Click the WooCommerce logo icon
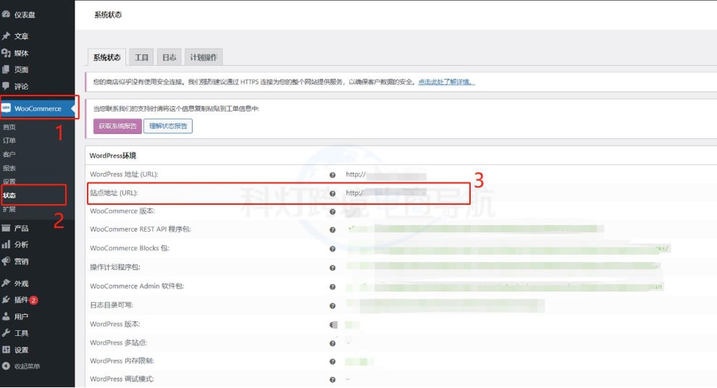Image resolution: width=717 pixels, height=388 pixels. coord(7,109)
